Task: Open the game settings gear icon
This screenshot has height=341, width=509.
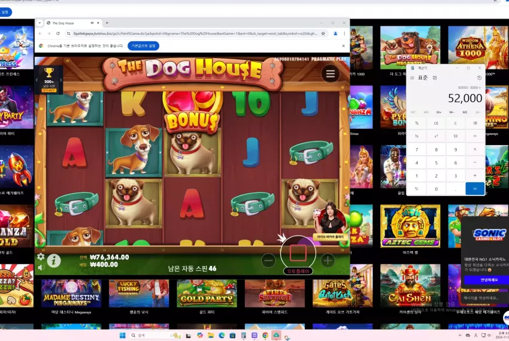Action: pos(41,257)
